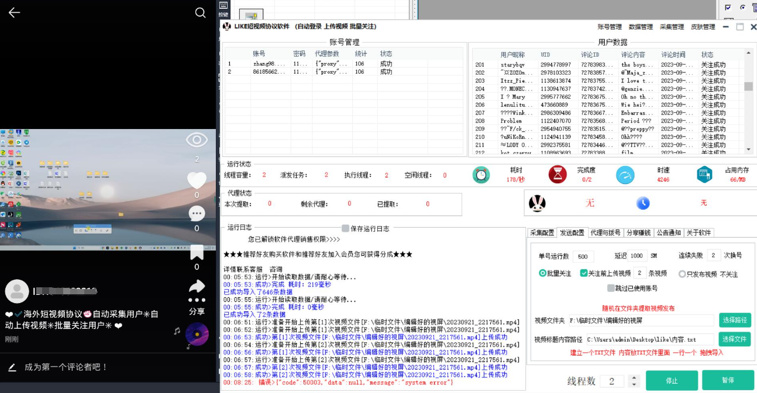Viewport: 757px width, 393px height.
Task: Click the blue clock icon in the status panel
Action: 643,203
